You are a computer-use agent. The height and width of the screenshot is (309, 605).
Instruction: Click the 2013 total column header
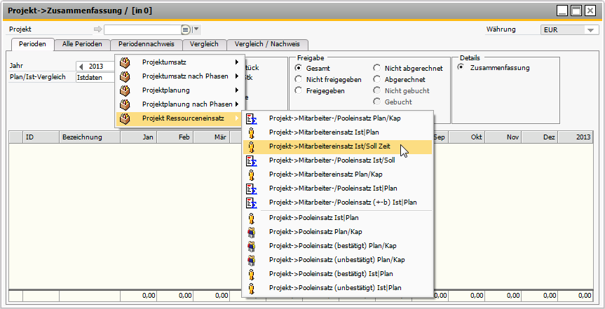pyautogui.click(x=576, y=137)
